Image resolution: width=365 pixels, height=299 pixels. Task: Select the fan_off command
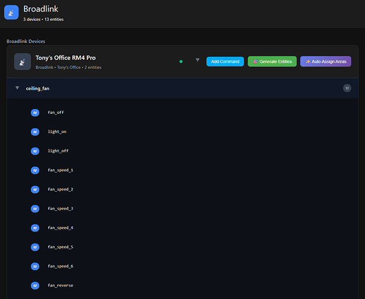[56, 112]
